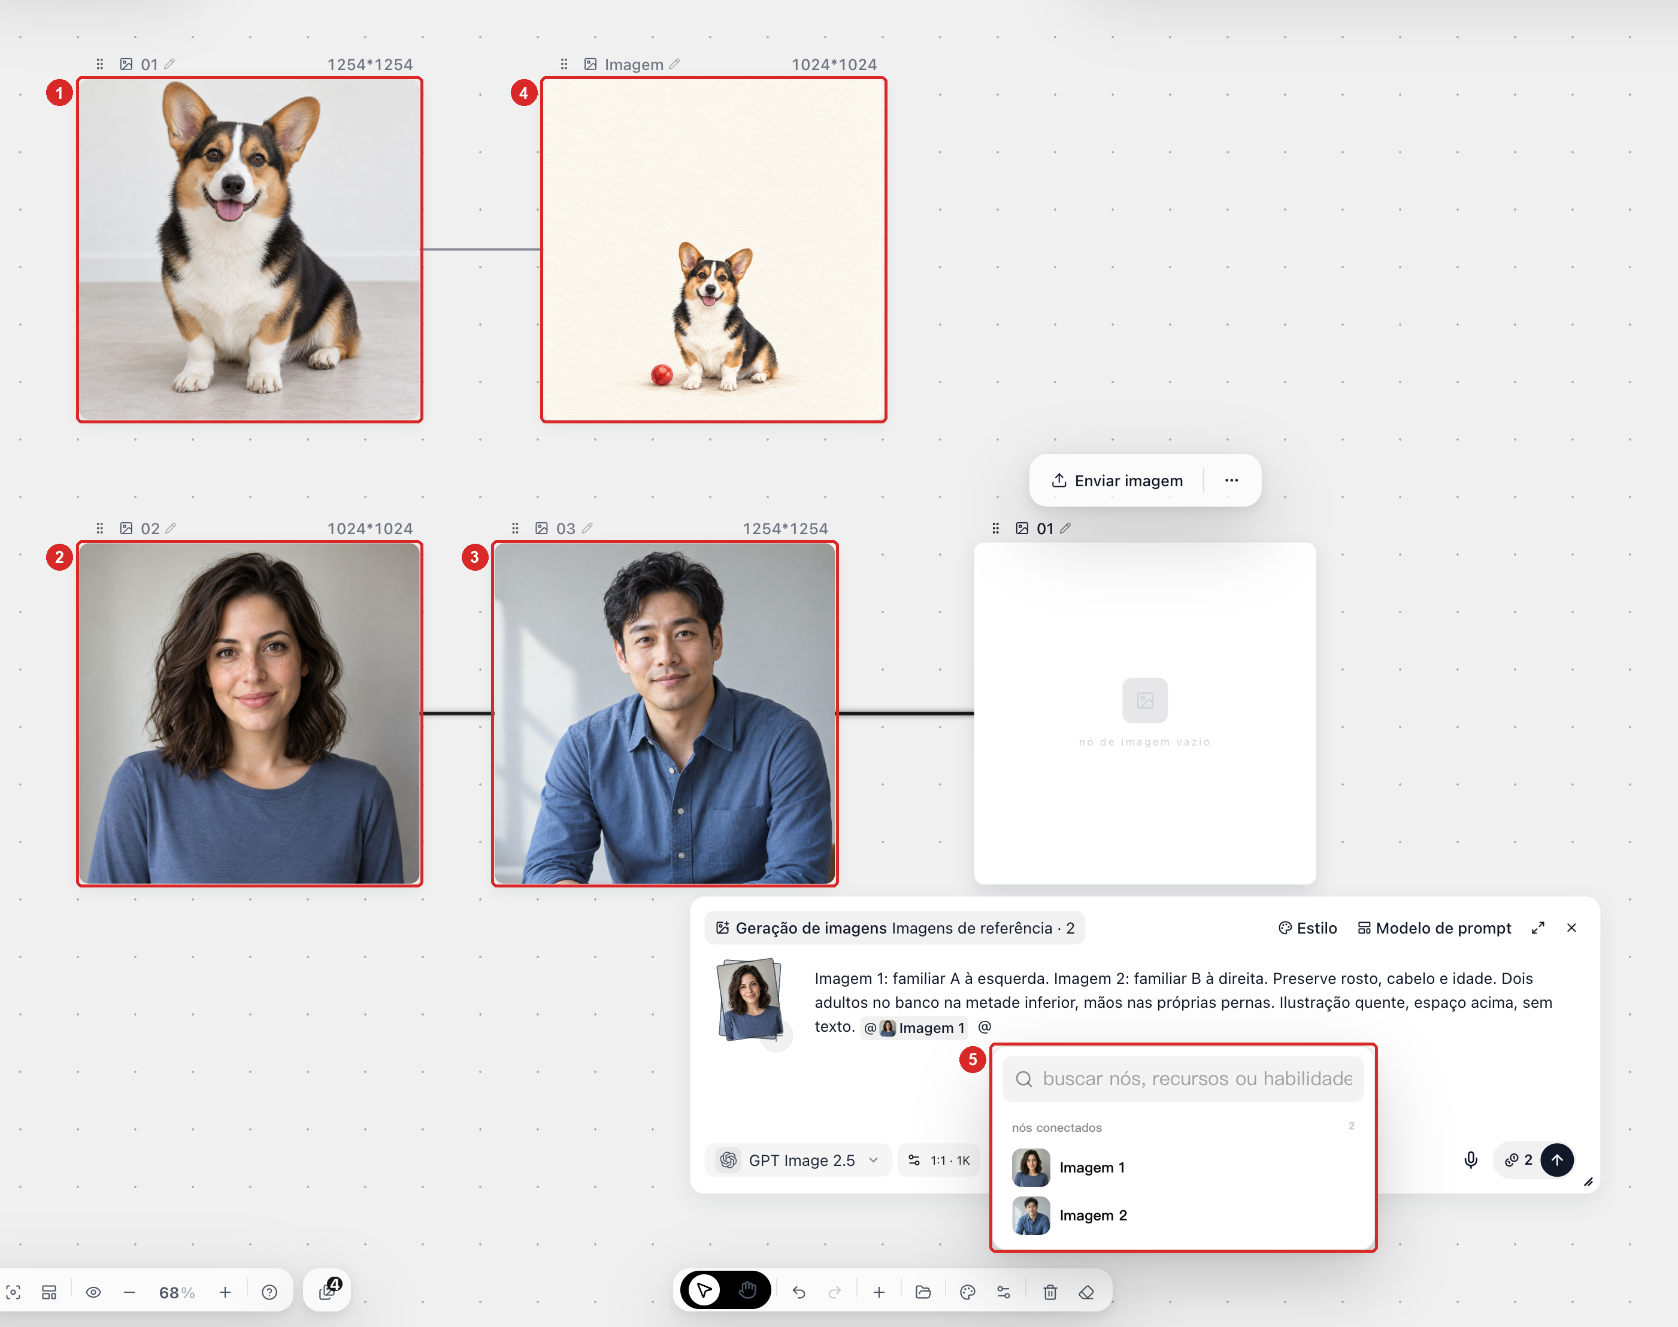The width and height of the screenshot is (1678, 1327).
Task: Click the drag handle of node 02
Action: (99, 528)
